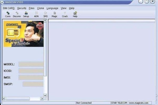Open the SMS toolbar tool

coord(46,14)
